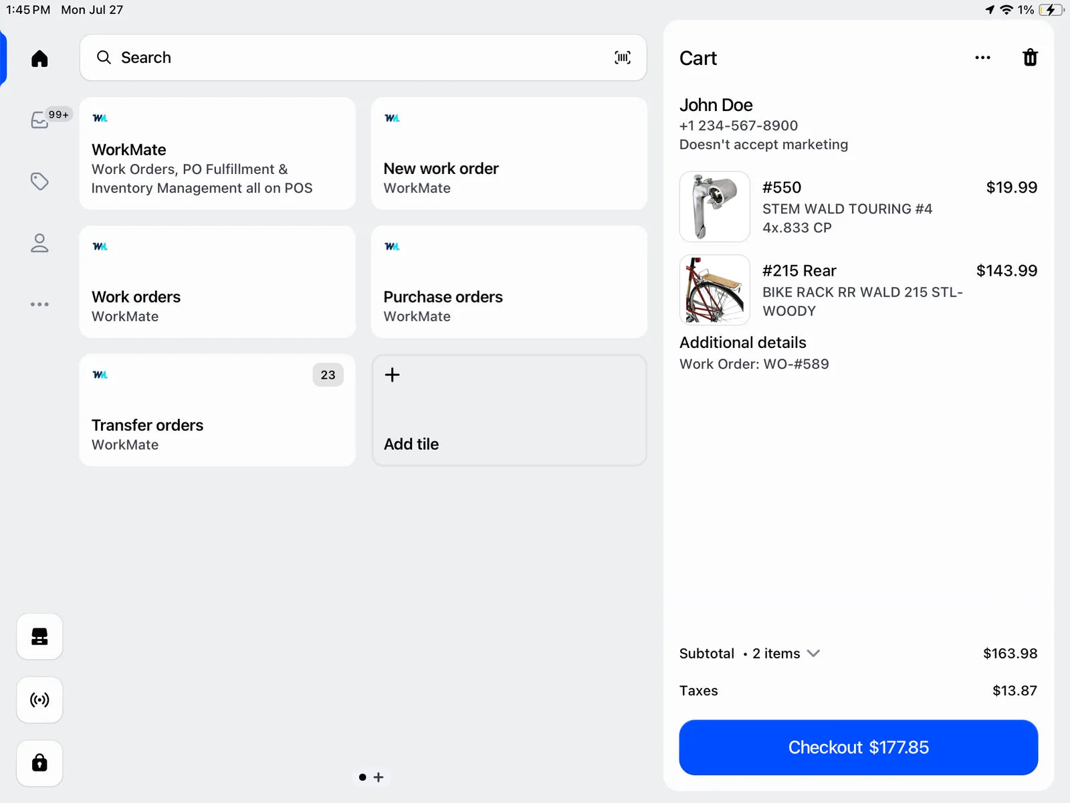This screenshot has width=1070, height=803.
Task: Clear the cart with the trash icon
Action: pyautogui.click(x=1030, y=58)
